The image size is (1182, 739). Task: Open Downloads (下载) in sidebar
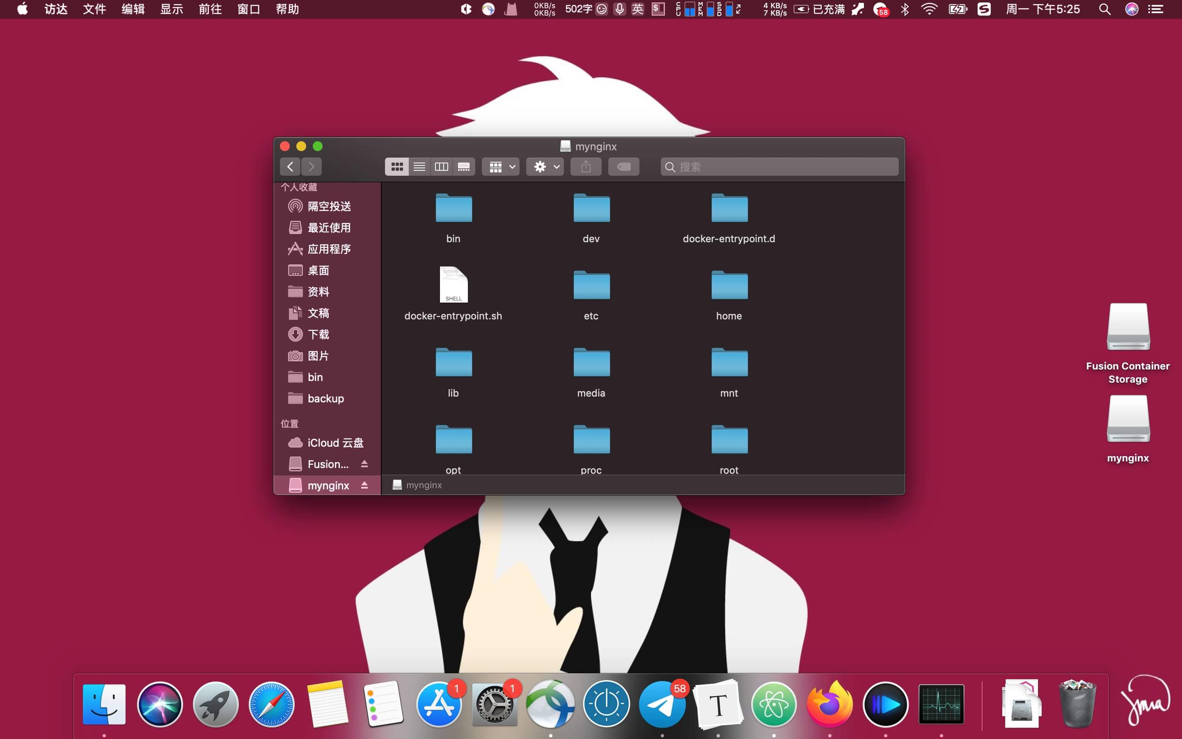318,334
